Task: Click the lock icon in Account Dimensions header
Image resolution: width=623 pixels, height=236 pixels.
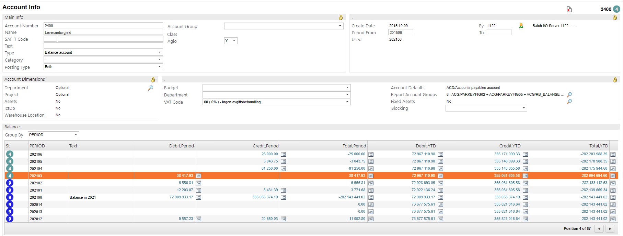Action: point(153,80)
